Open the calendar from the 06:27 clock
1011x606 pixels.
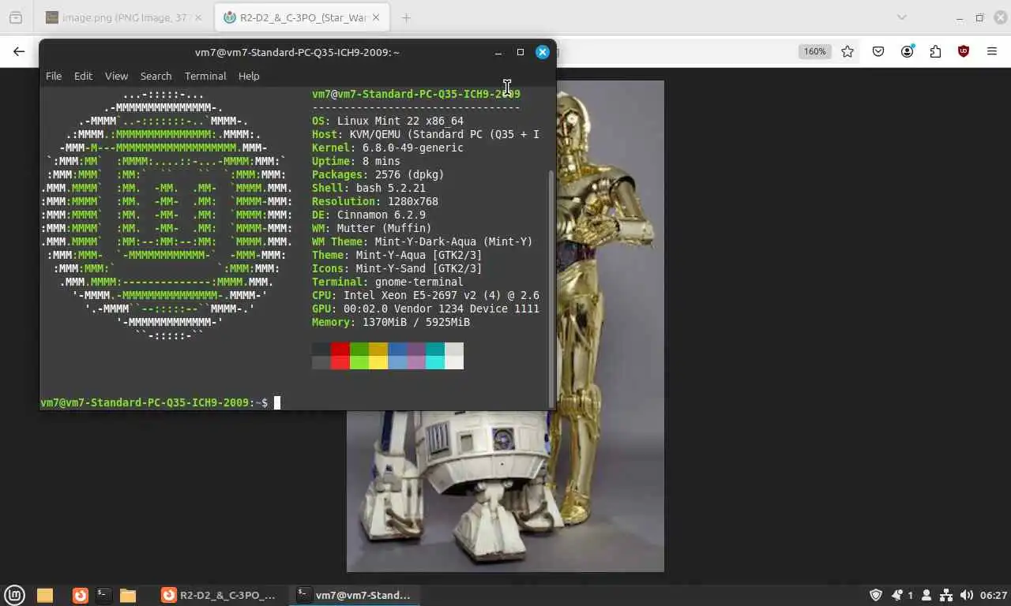994,595
